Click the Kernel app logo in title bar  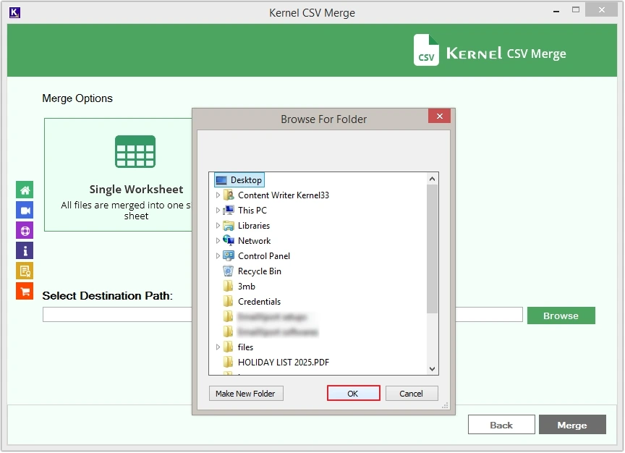pos(14,13)
